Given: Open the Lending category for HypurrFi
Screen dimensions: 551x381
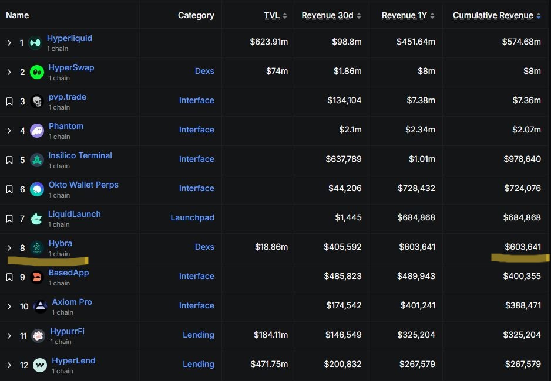Looking at the screenshot, I should (198, 335).
